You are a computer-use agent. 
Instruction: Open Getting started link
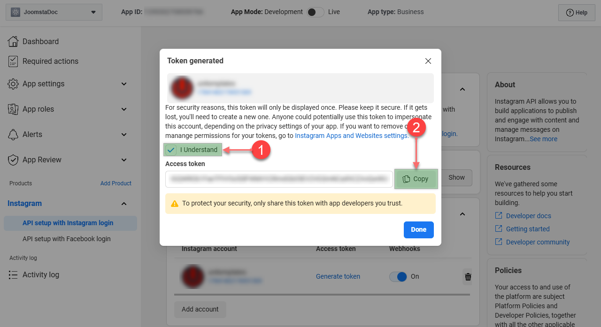coord(528,229)
